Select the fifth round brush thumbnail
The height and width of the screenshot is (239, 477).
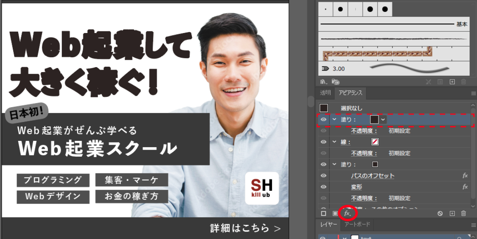point(385,9)
